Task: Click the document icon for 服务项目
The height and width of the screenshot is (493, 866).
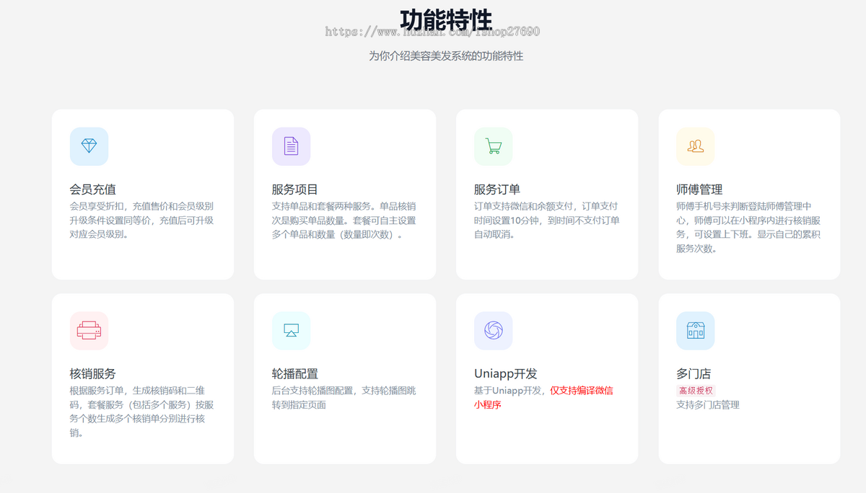Action: [x=291, y=146]
